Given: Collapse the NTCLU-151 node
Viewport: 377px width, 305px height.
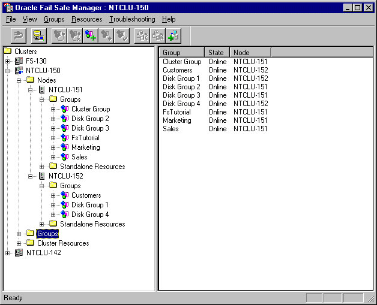Looking at the screenshot, I should click(30, 90).
